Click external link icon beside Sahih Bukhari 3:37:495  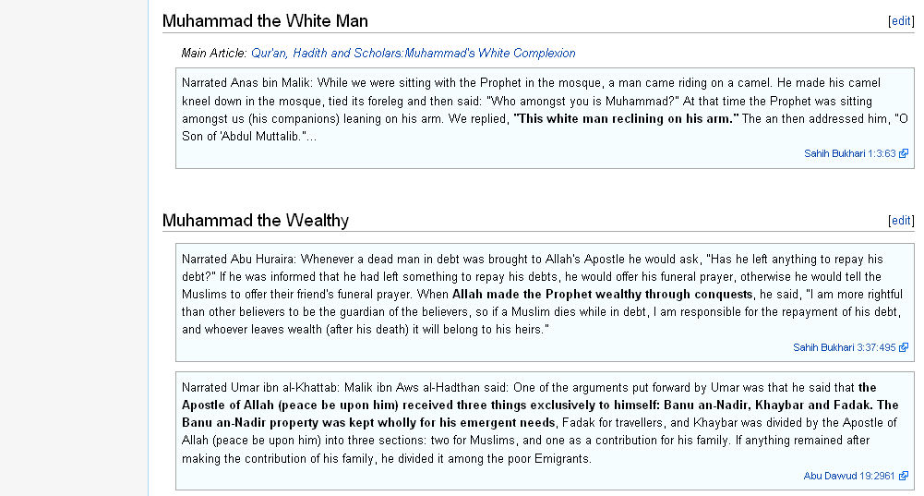tap(904, 347)
